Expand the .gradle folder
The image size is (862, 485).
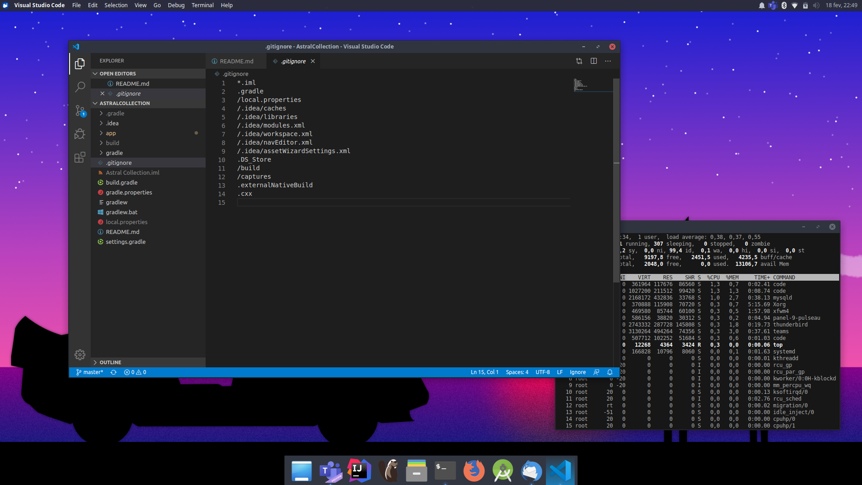pyautogui.click(x=148, y=113)
